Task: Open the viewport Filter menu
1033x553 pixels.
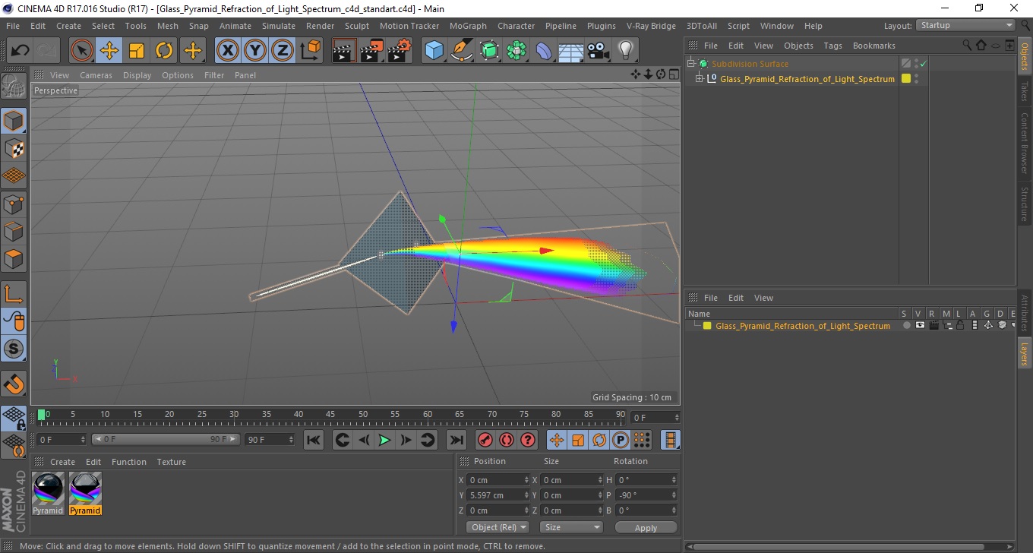Action: click(214, 75)
